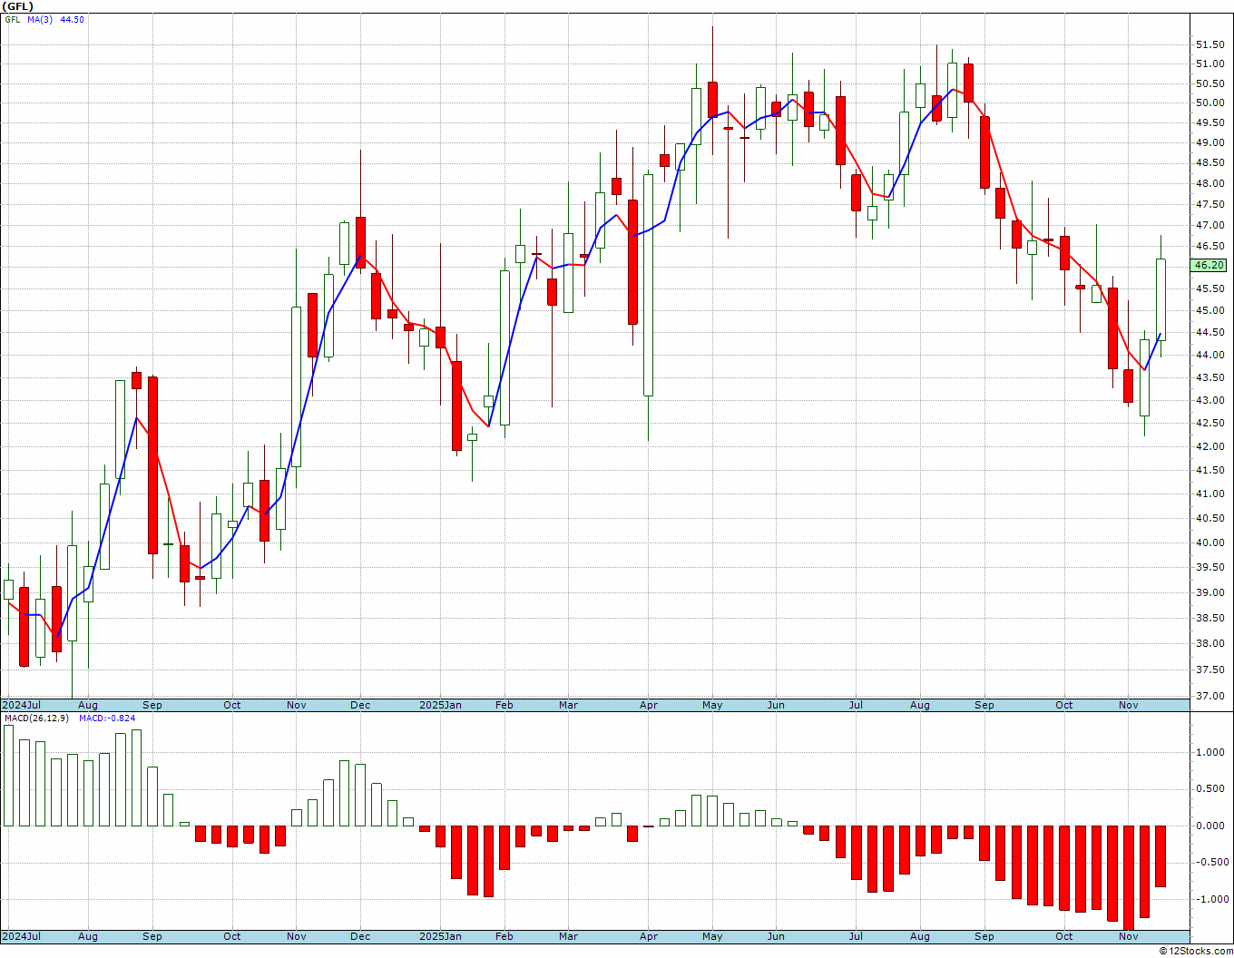This screenshot has width=1234, height=958.
Task: Click the green 46.20 last price tag
Action: pos(1209,265)
